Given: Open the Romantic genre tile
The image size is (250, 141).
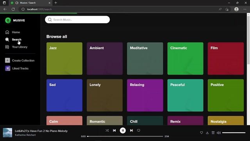Looking at the screenshot, I should (105, 121).
